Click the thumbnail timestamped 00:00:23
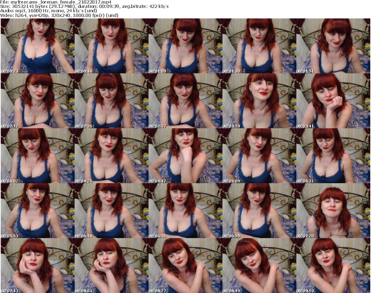Viewport: 371px width, 293px height. [x=38, y=46]
